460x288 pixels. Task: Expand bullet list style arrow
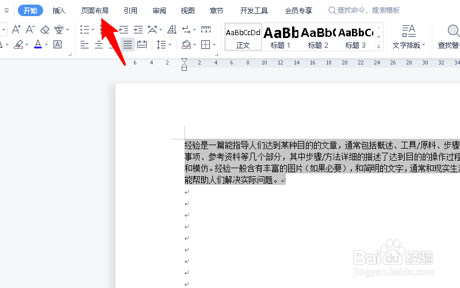(x=93, y=29)
